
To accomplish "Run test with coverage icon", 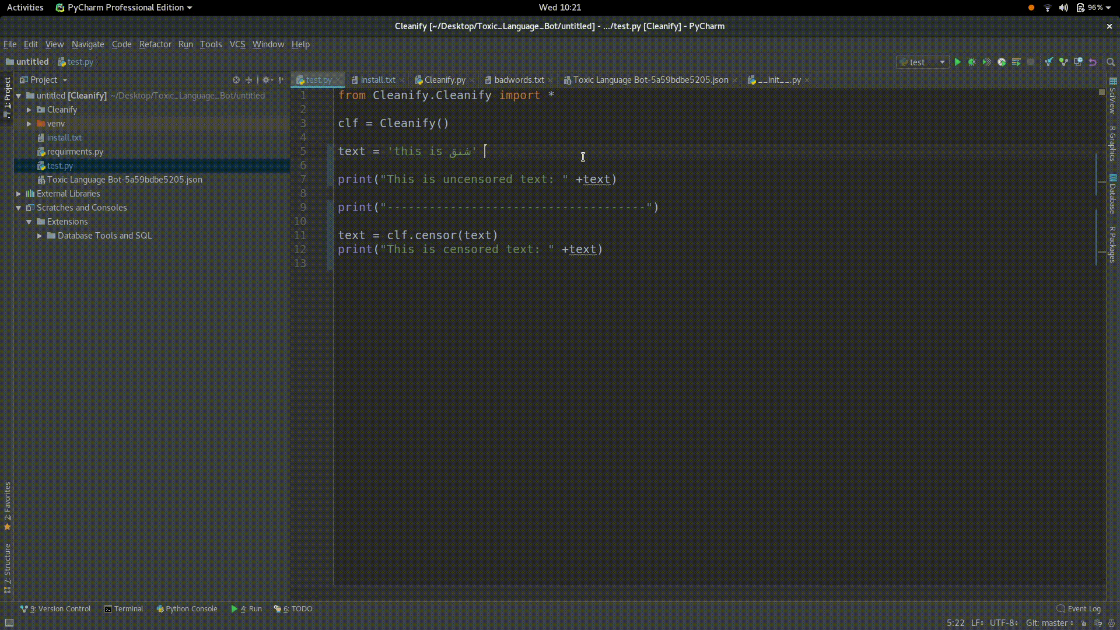I will 986,62.
